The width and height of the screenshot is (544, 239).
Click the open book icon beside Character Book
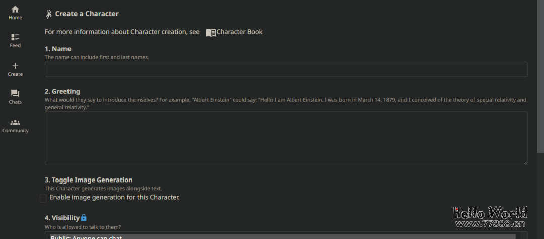(x=211, y=32)
